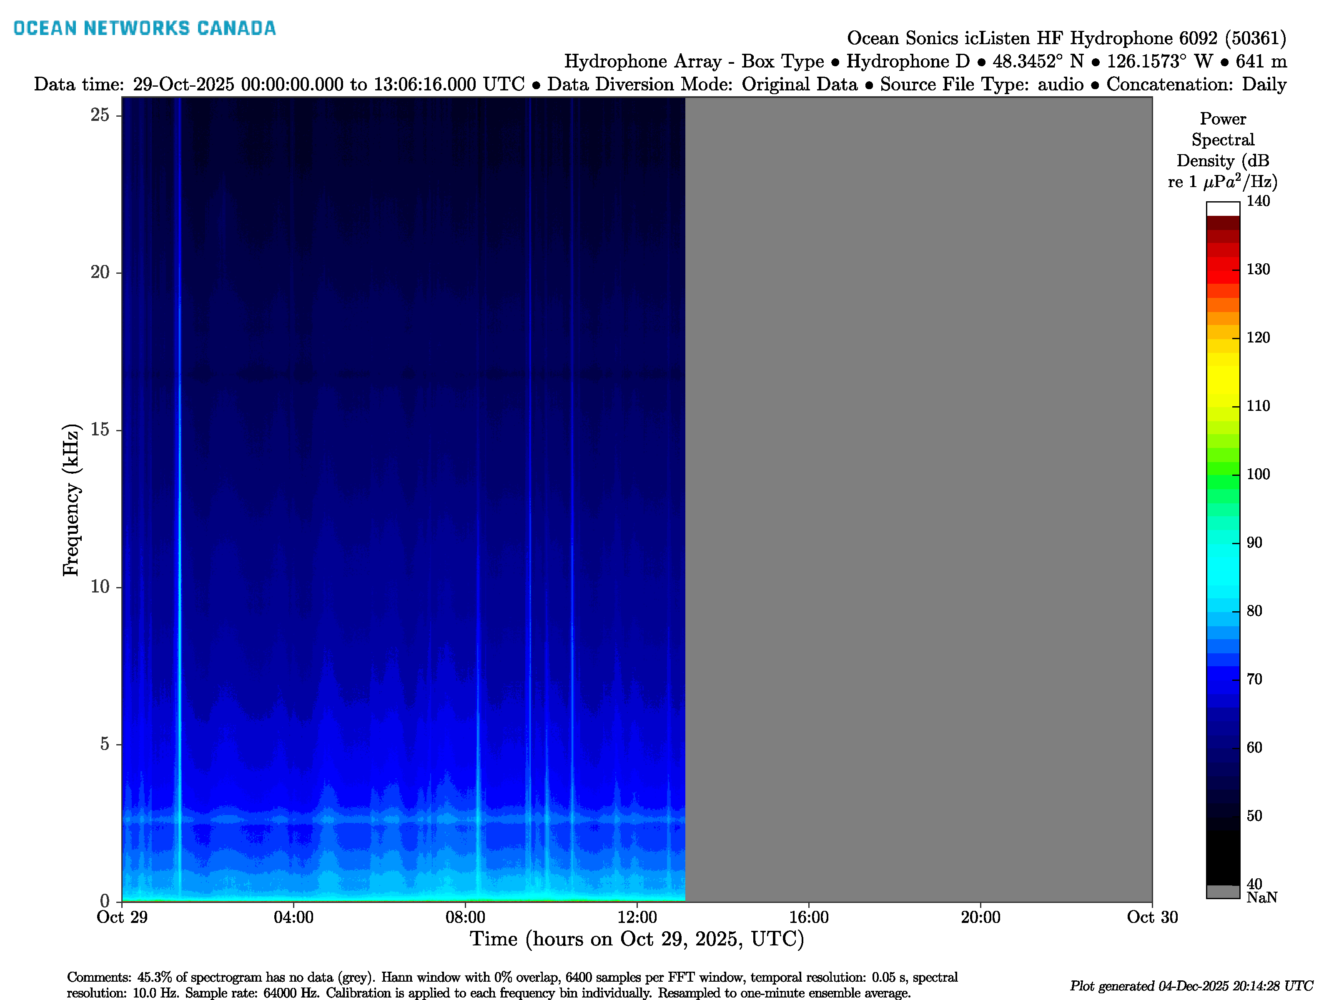Click the hydrophone title text at top
Viewport: 1334px width, 1000px height.
tap(1066, 39)
